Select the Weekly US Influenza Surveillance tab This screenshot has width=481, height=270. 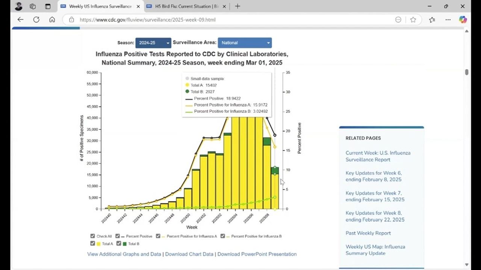point(100,6)
